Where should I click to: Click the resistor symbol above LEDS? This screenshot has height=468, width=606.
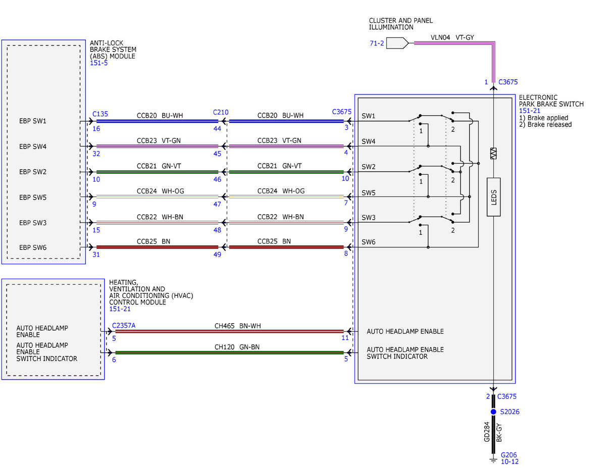(493, 153)
